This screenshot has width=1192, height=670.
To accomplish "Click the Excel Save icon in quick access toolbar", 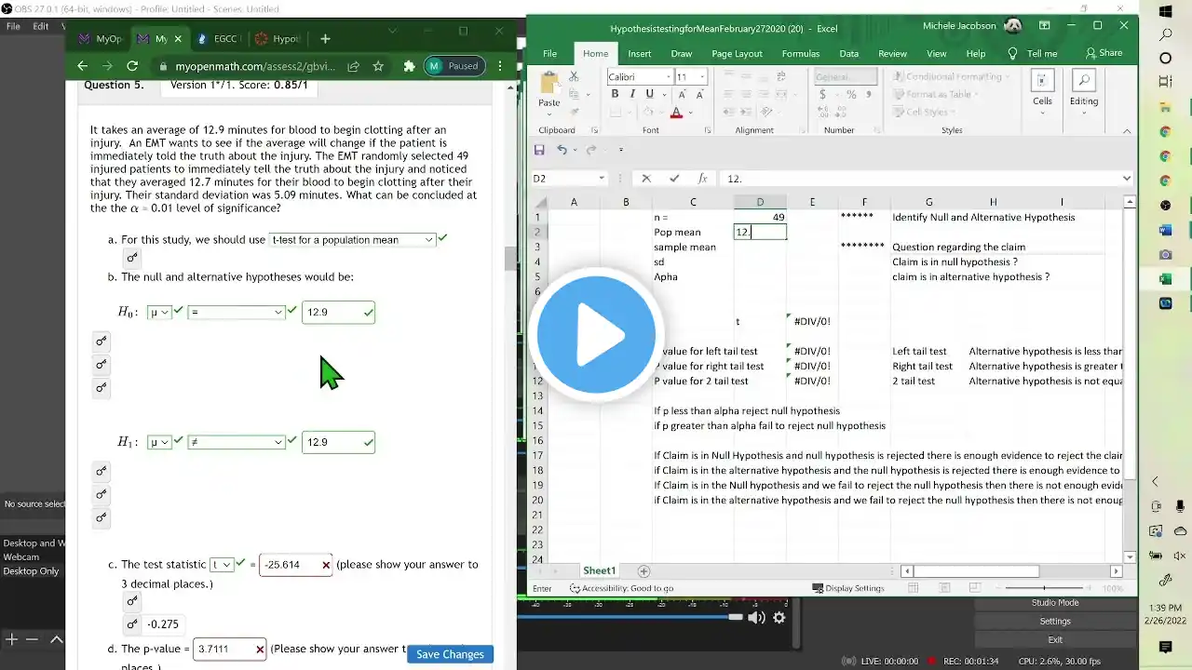I will [539, 150].
